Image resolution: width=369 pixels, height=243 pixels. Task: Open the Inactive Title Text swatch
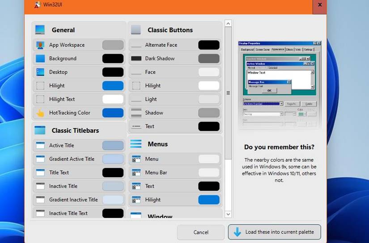tap(113, 213)
